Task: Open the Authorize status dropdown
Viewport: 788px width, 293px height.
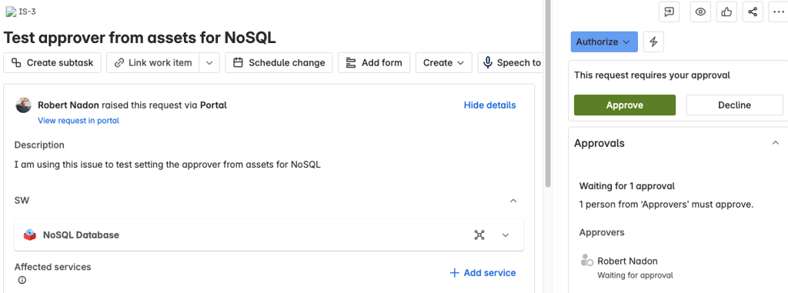Action: pyautogui.click(x=604, y=42)
